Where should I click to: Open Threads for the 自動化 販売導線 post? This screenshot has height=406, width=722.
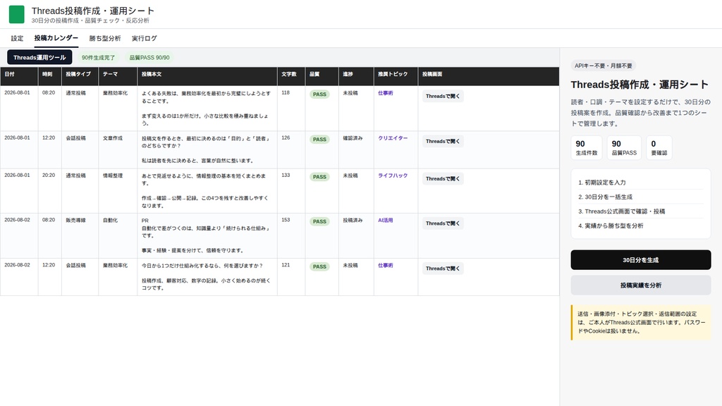click(443, 223)
